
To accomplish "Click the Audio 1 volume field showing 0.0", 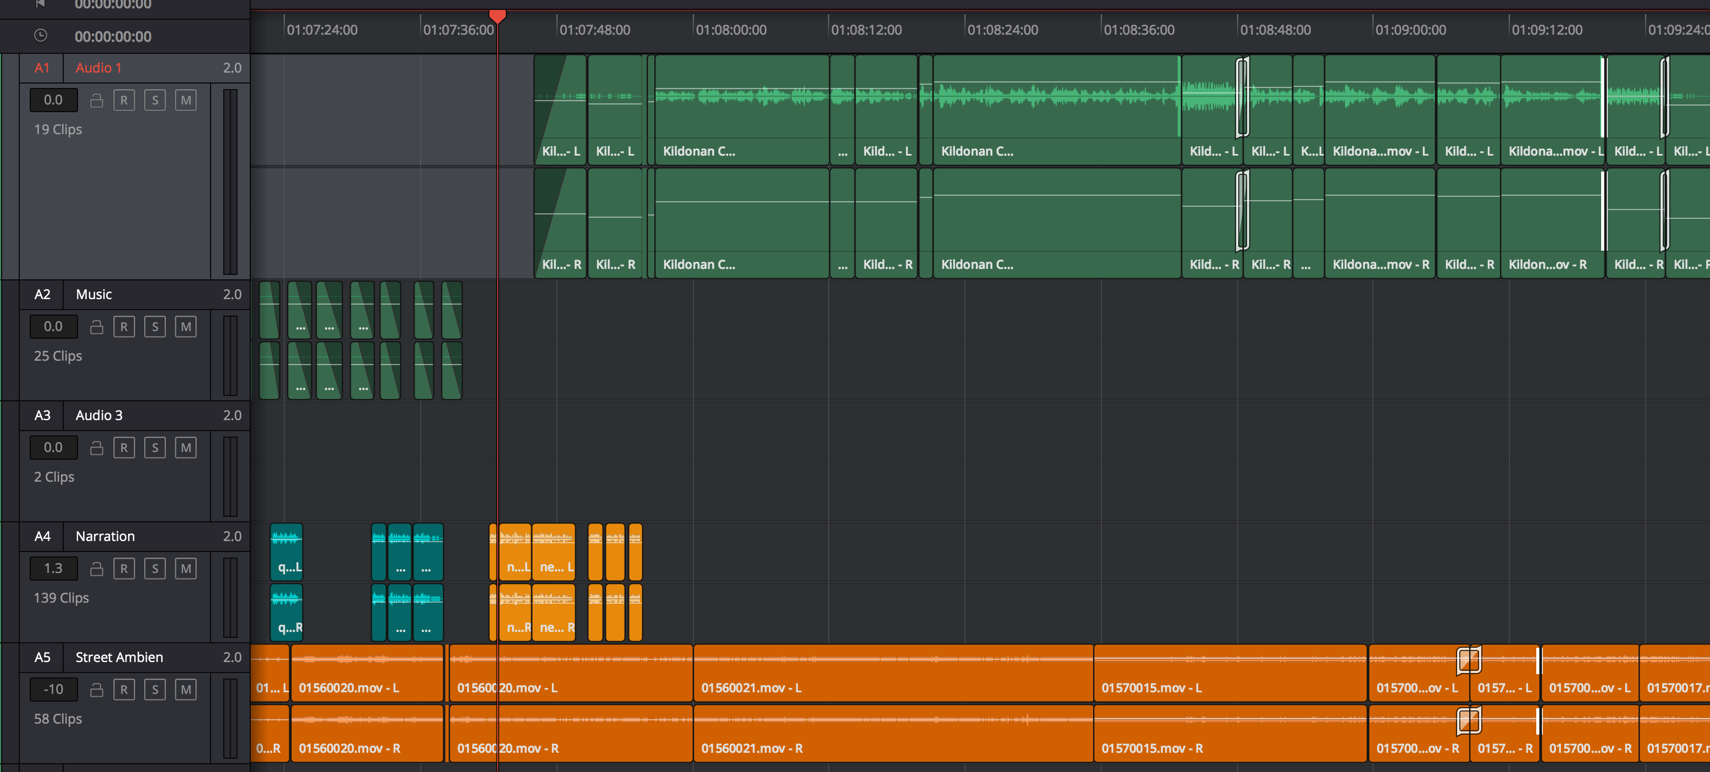I will (54, 100).
